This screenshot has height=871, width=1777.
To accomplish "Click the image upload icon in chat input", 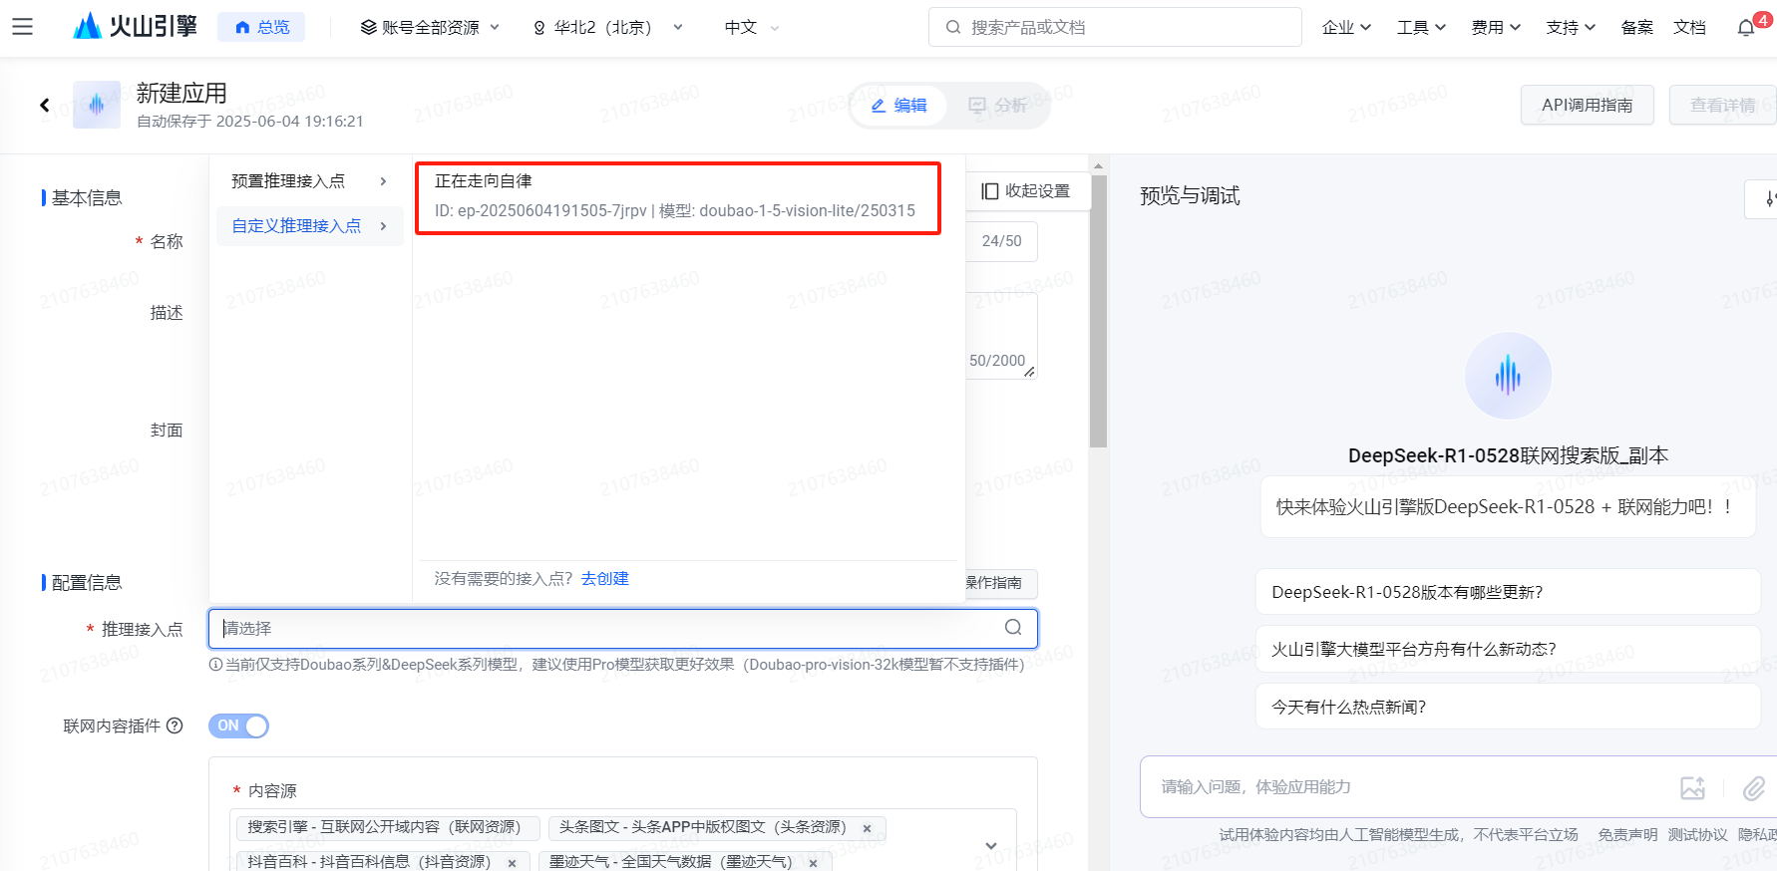I will pos(1692,787).
